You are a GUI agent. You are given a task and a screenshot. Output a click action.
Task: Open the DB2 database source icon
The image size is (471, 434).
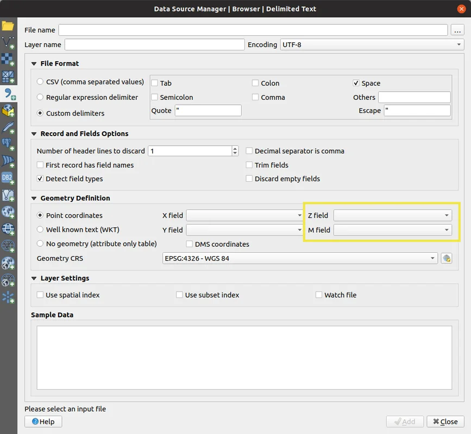[8, 178]
